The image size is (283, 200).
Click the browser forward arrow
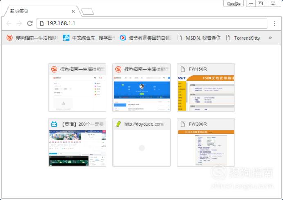19,23
